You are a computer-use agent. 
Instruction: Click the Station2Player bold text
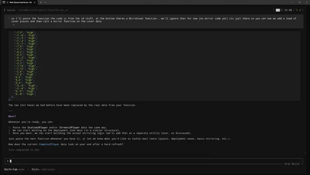(x=37, y=127)
